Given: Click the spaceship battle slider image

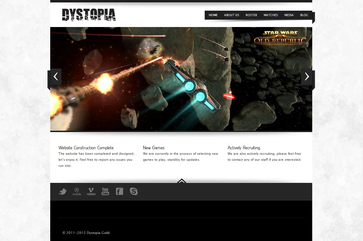Looking at the screenshot, I should (x=181, y=79).
